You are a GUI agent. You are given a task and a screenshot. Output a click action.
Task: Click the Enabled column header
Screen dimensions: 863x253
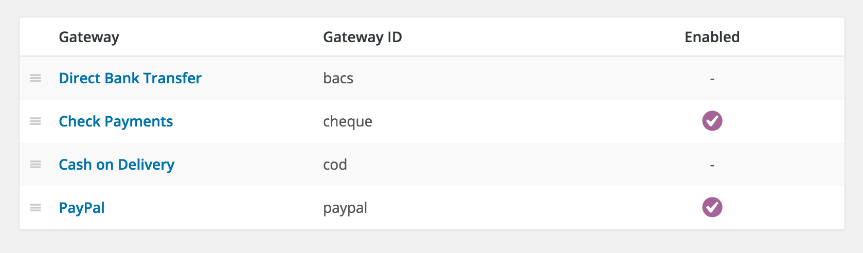coord(712,37)
